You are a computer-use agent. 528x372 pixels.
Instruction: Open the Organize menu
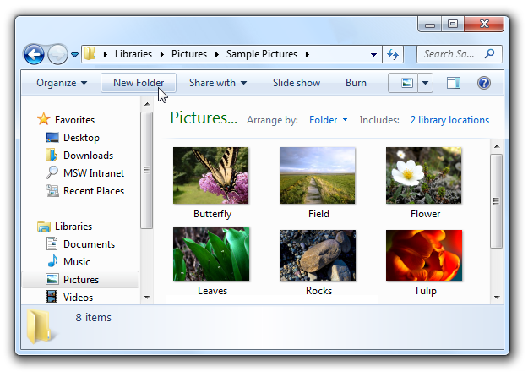(x=62, y=83)
